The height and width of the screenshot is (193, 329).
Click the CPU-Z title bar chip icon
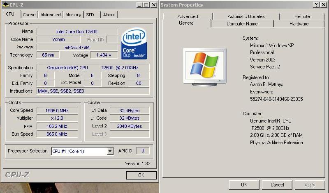6,5
